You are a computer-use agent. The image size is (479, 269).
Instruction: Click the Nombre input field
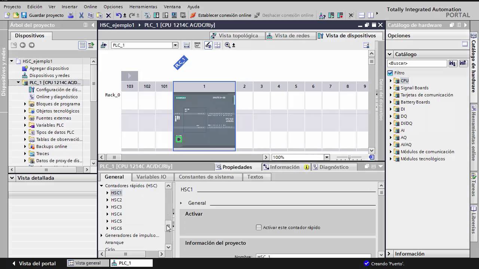pyautogui.click(x=313, y=257)
